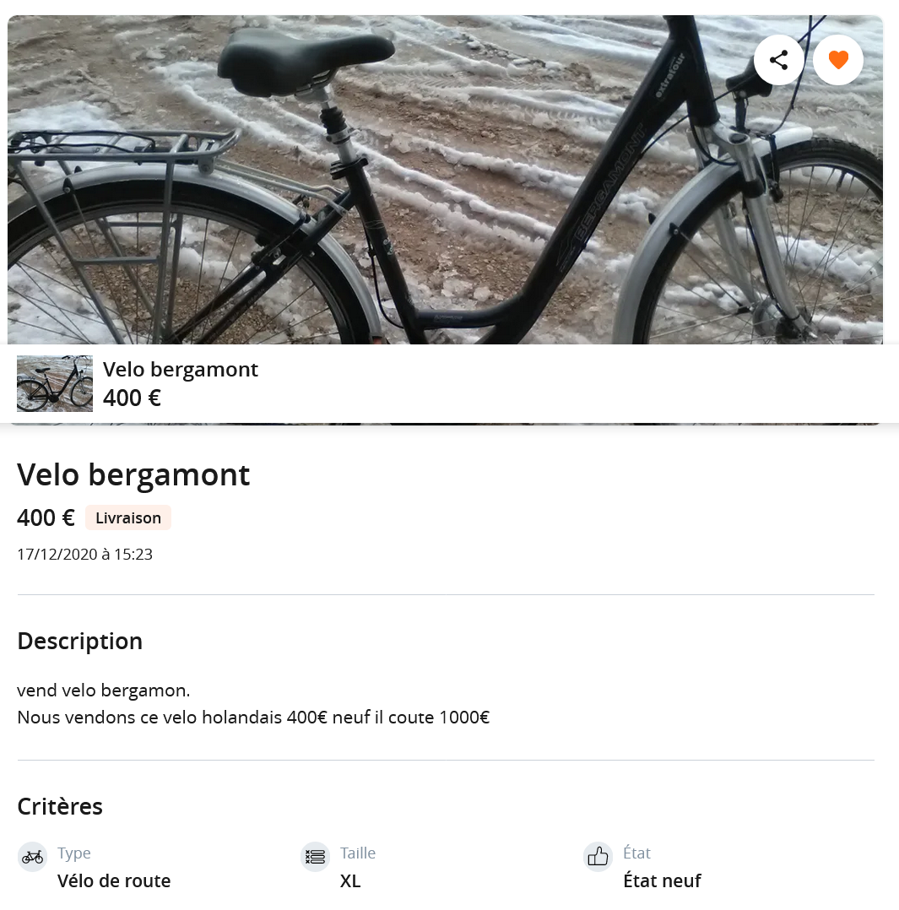The image size is (899, 910).
Task: Click the Livraison badge
Action: pos(128,517)
